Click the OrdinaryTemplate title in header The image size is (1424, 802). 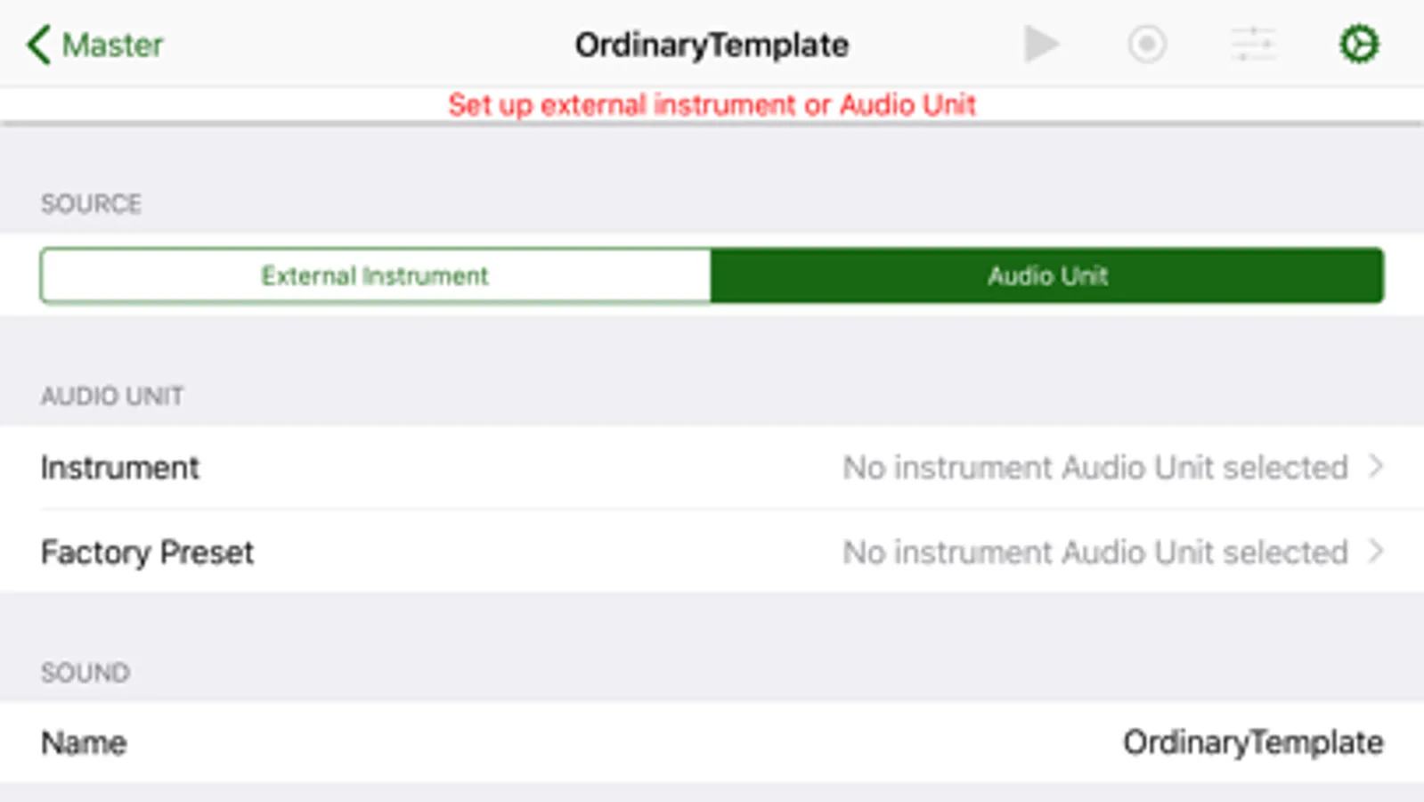click(712, 45)
